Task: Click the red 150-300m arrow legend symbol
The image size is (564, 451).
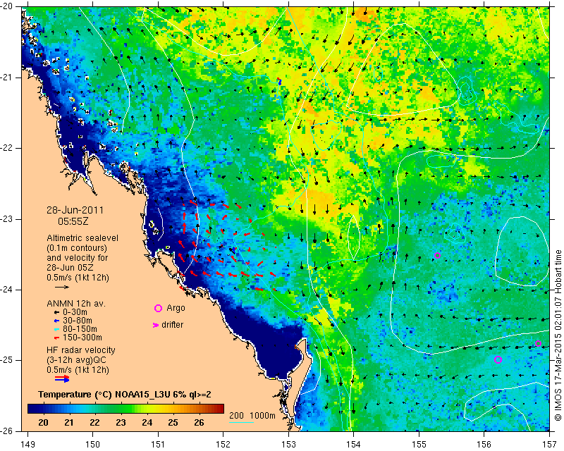Action: click(56, 338)
